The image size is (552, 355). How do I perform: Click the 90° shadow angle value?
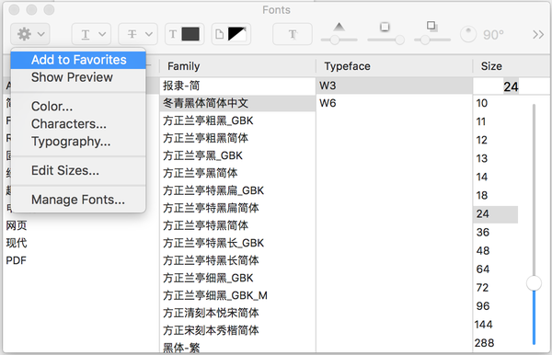[x=493, y=34]
